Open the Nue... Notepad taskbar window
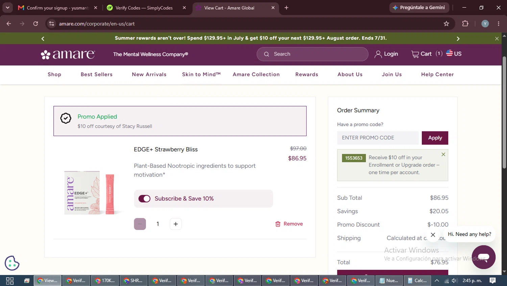 coord(389,281)
